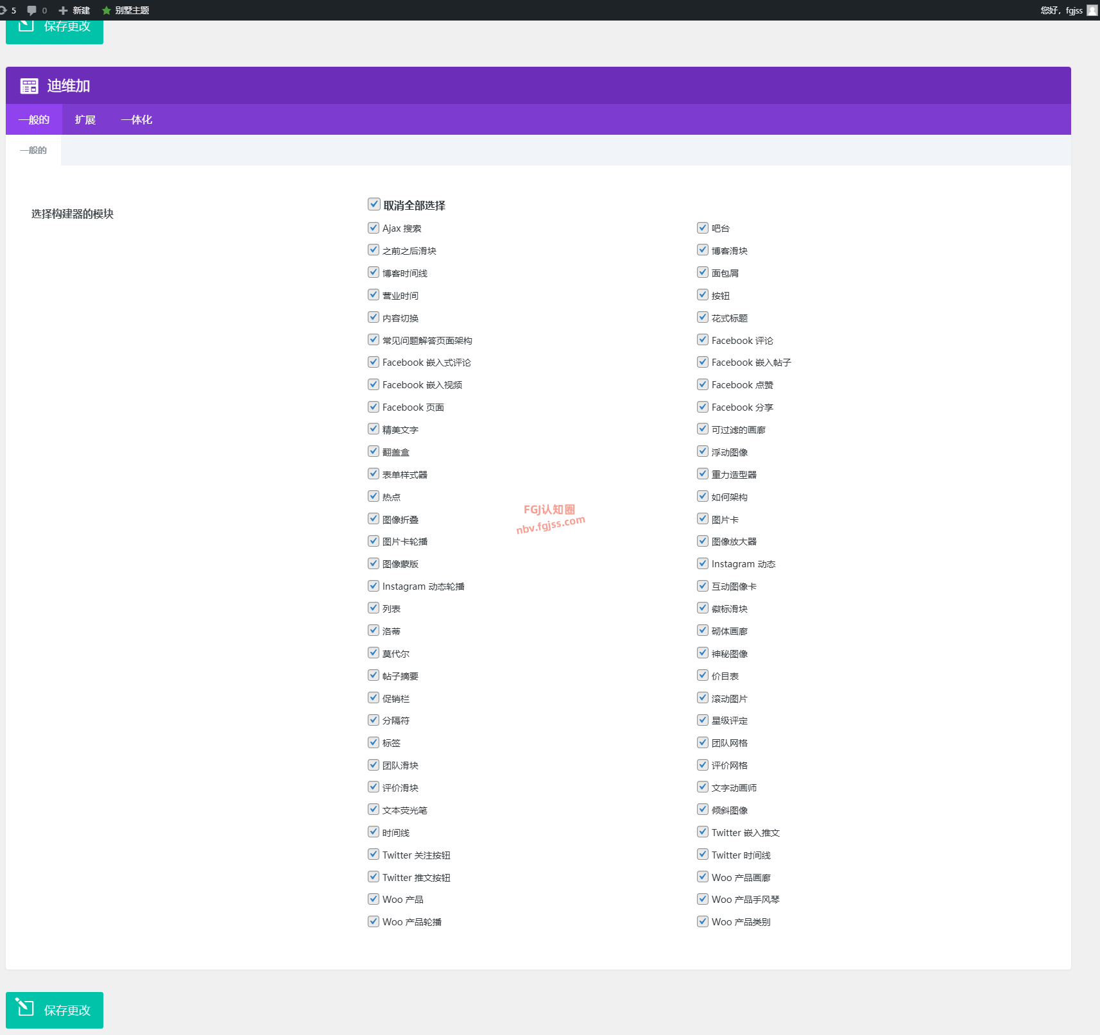Toggle the 取消全部选择 checkbox

coord(374,204)
